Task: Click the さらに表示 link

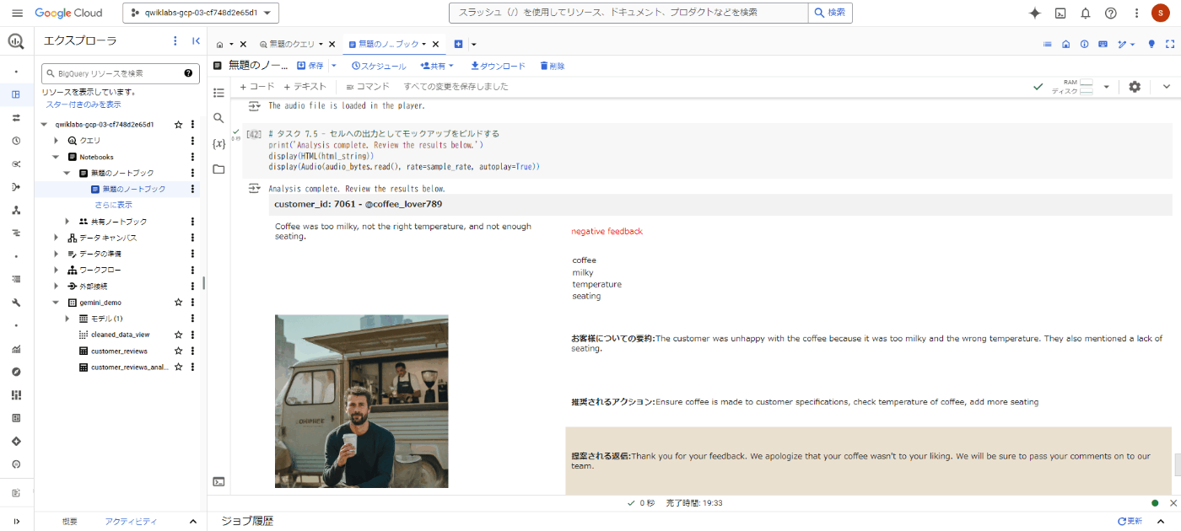Action: coord(113,205)
